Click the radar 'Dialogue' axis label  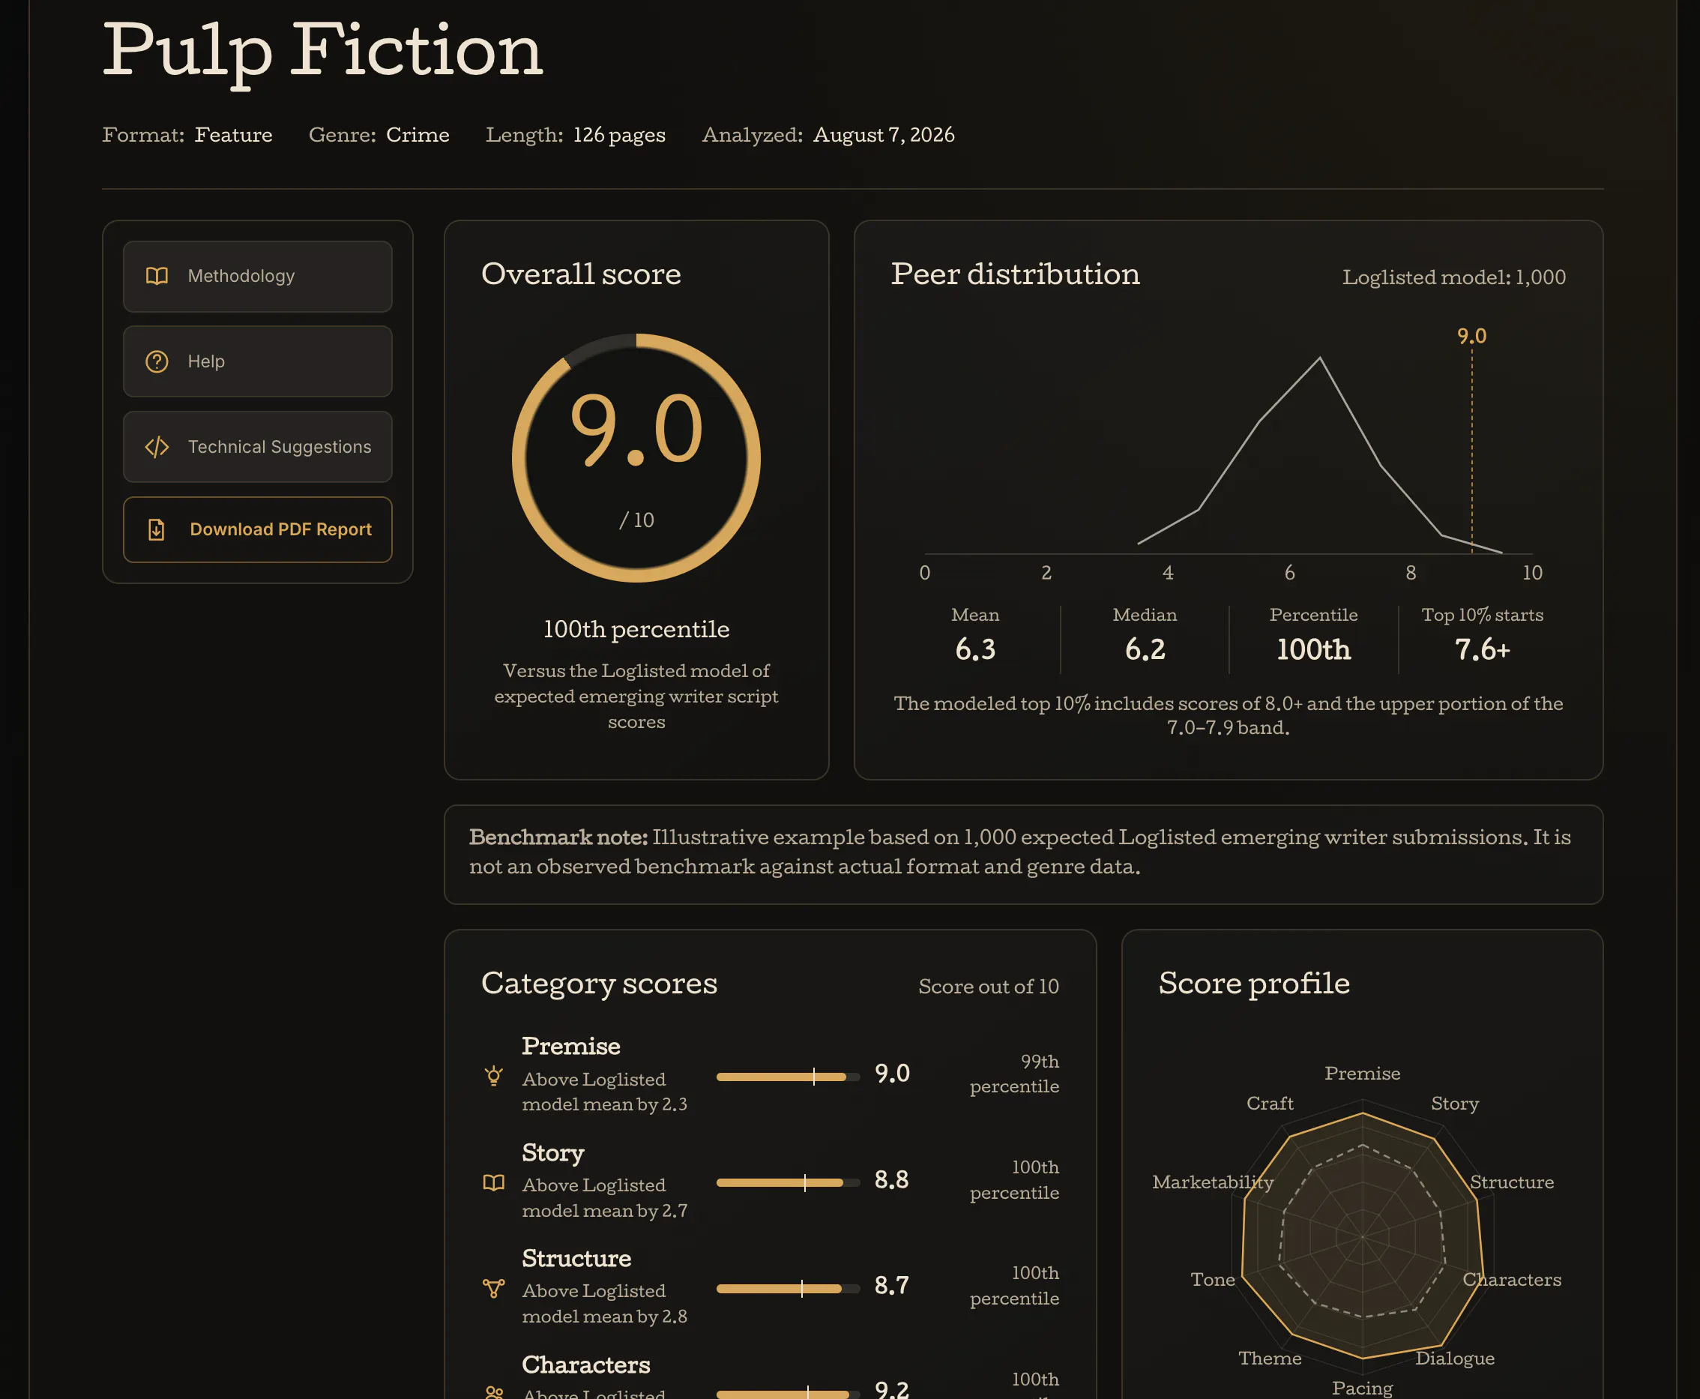tap(1455, 1359)
